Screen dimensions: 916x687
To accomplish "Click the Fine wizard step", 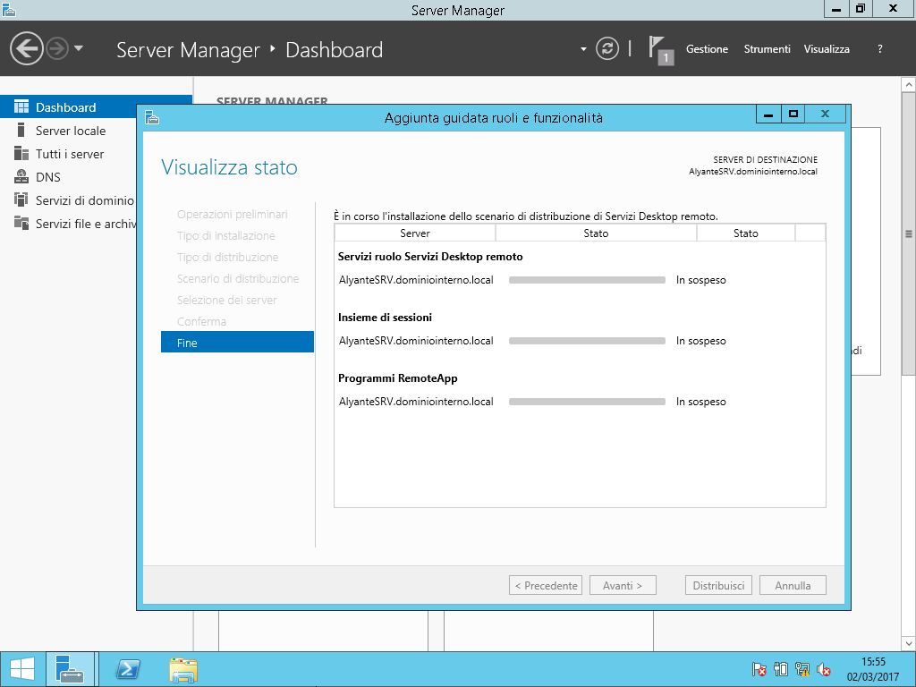I will [237, 343].
